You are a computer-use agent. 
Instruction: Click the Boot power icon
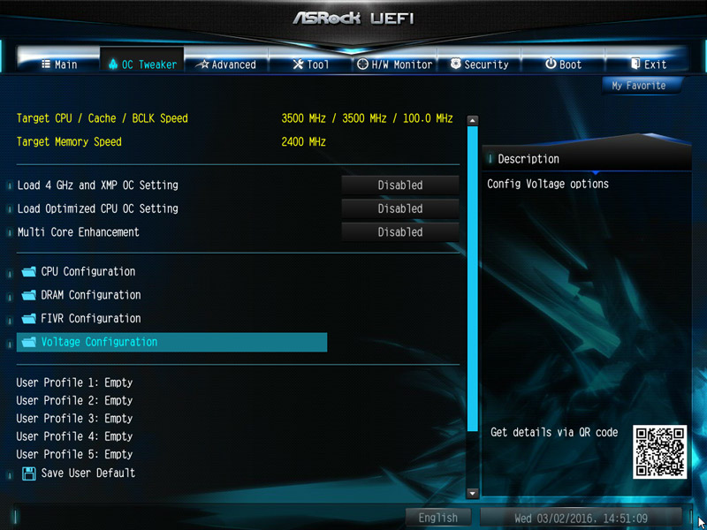551,64
